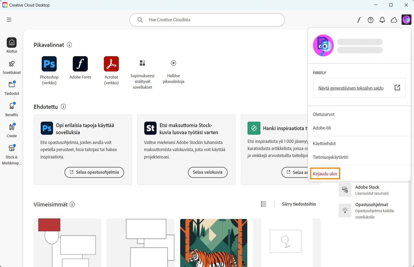Click the profile avatar in top bar
Image resolution: width=414 pixels, height=267 pixels.
tap(406, 20)
